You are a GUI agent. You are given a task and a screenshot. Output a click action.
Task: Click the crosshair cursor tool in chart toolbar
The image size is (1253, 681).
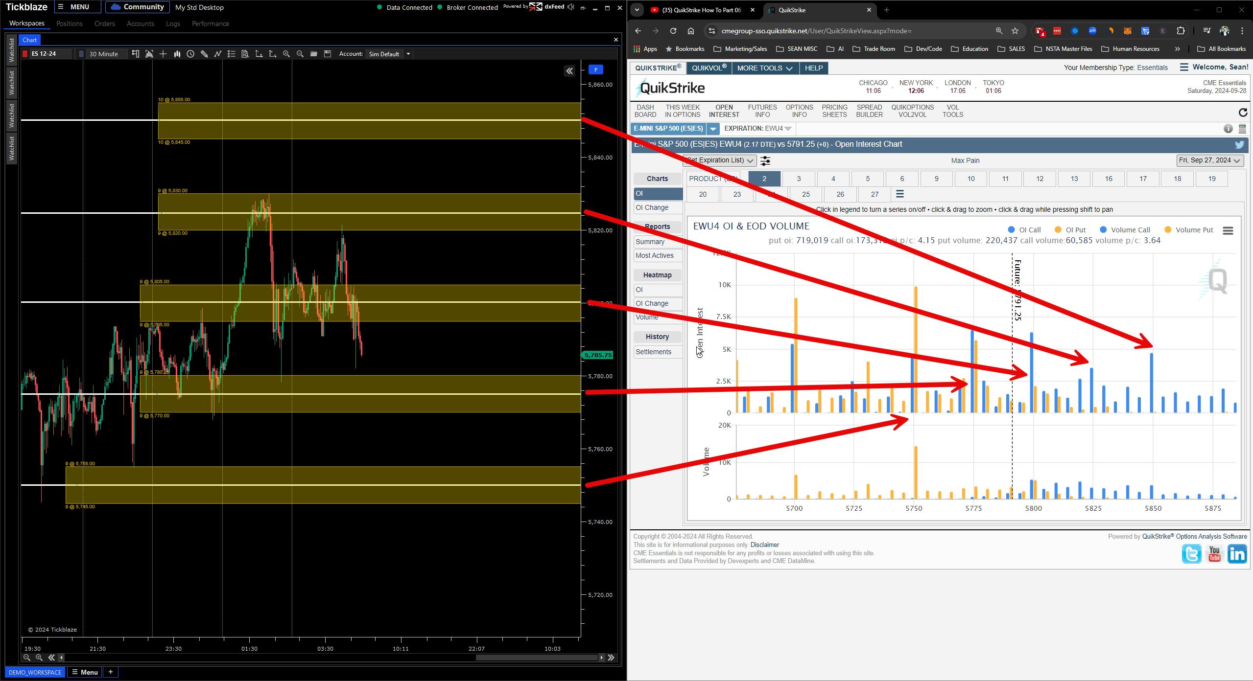pos(163,54)
